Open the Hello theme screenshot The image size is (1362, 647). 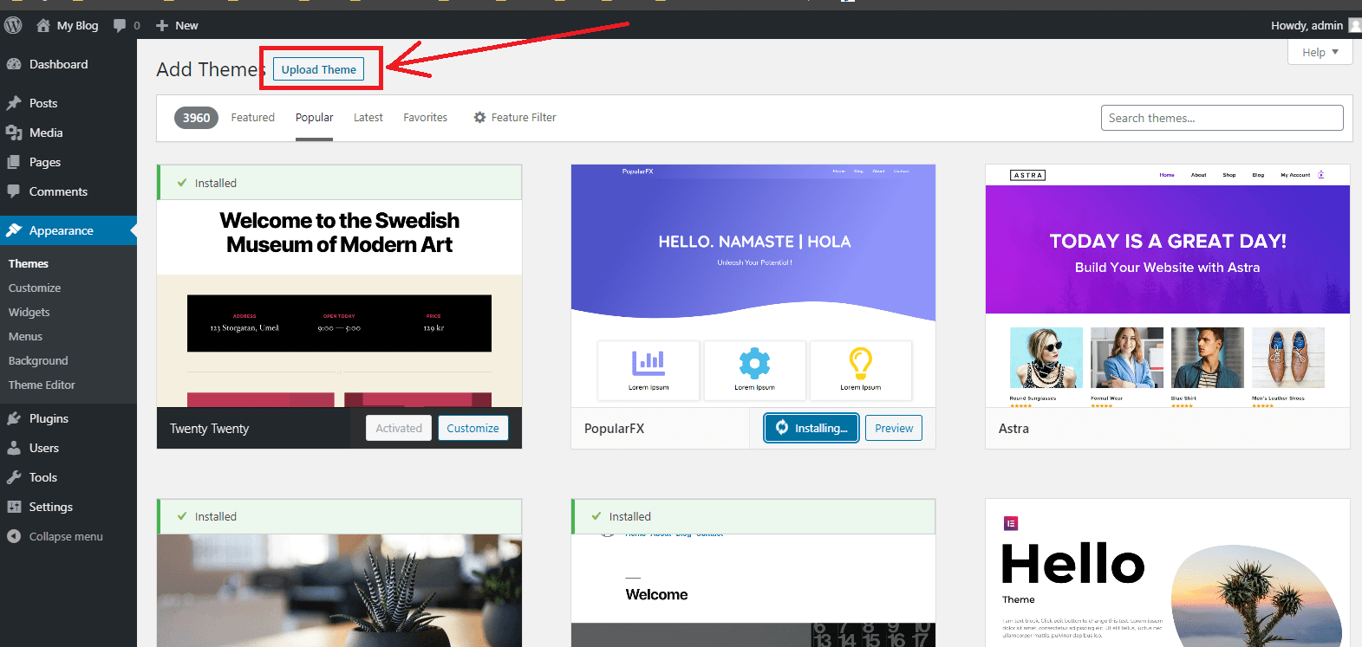1168,573
